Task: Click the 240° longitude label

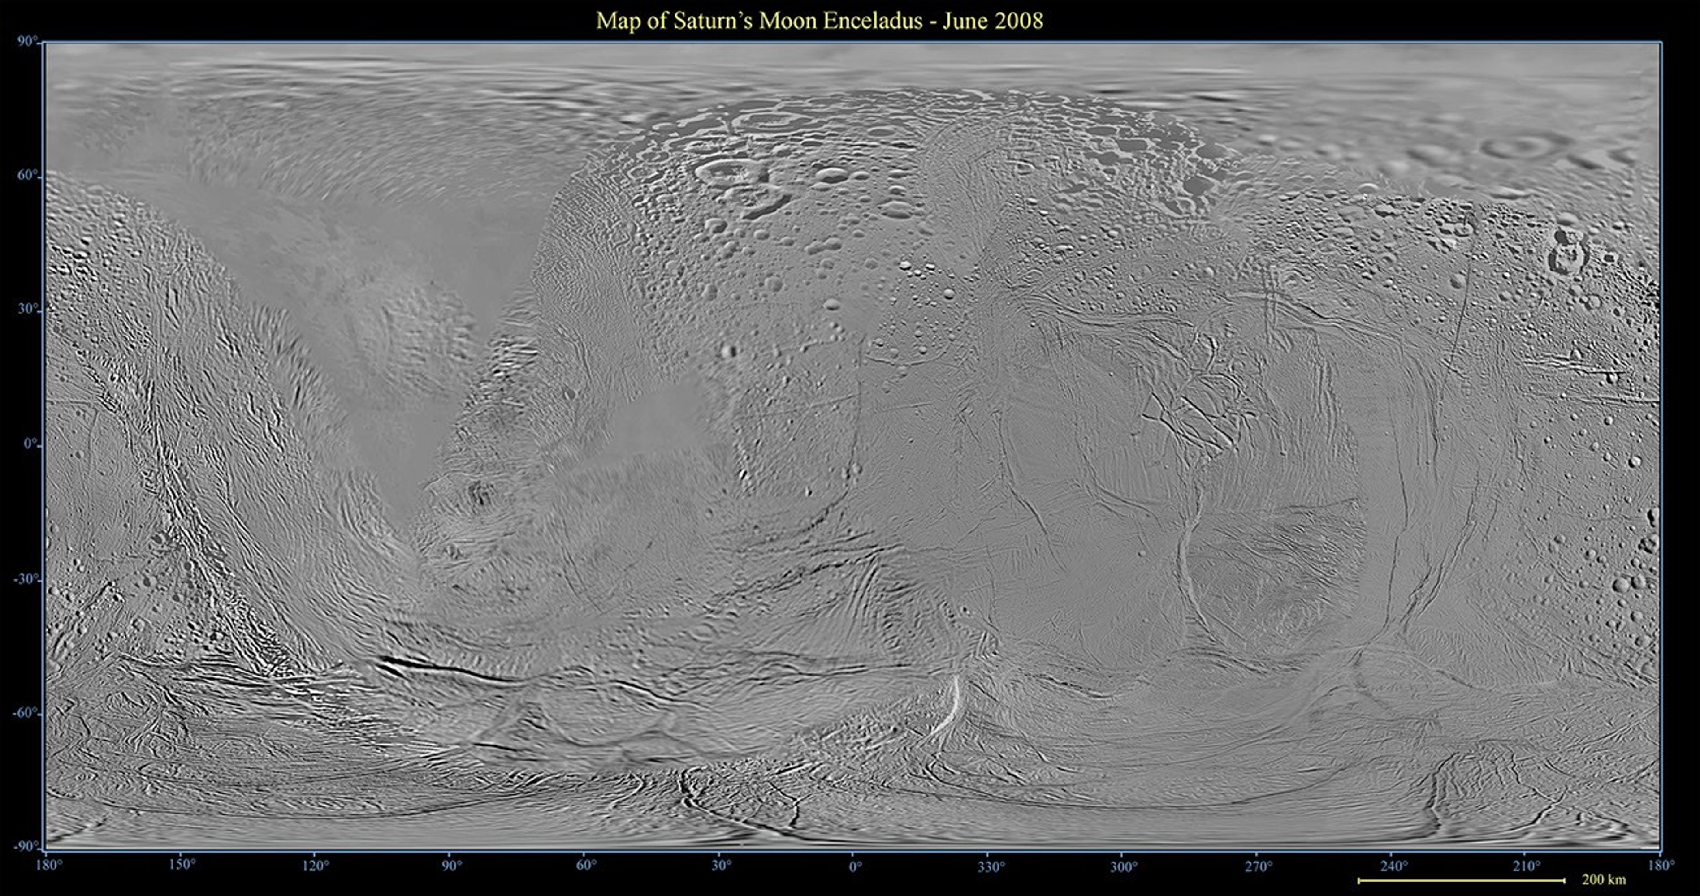Action: coord(1394,866)
